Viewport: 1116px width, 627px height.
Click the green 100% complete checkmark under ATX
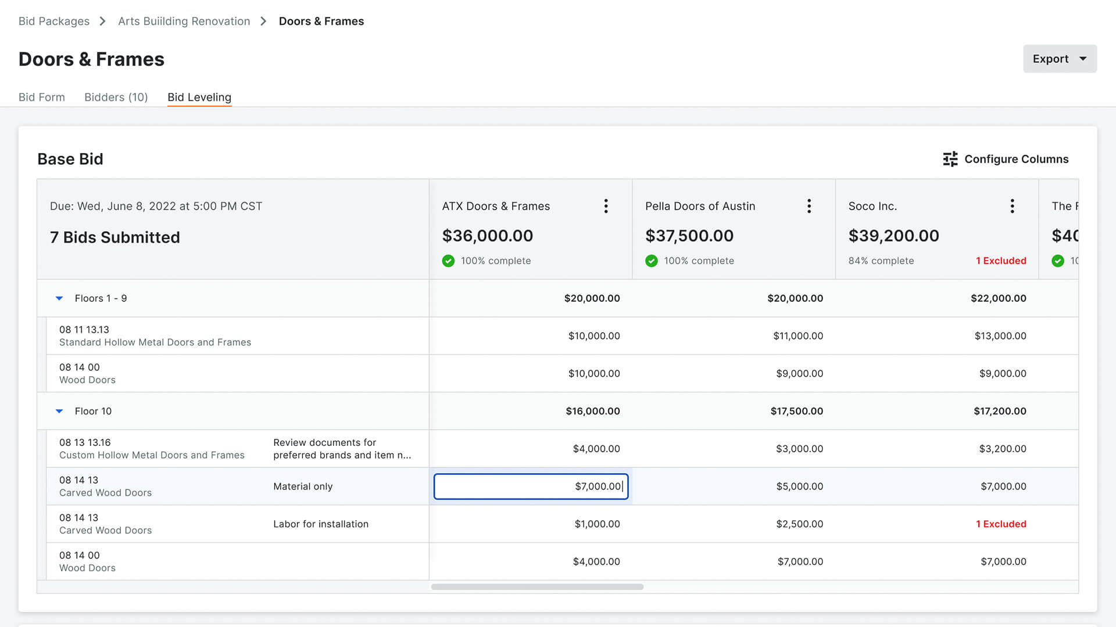[448, 261]
